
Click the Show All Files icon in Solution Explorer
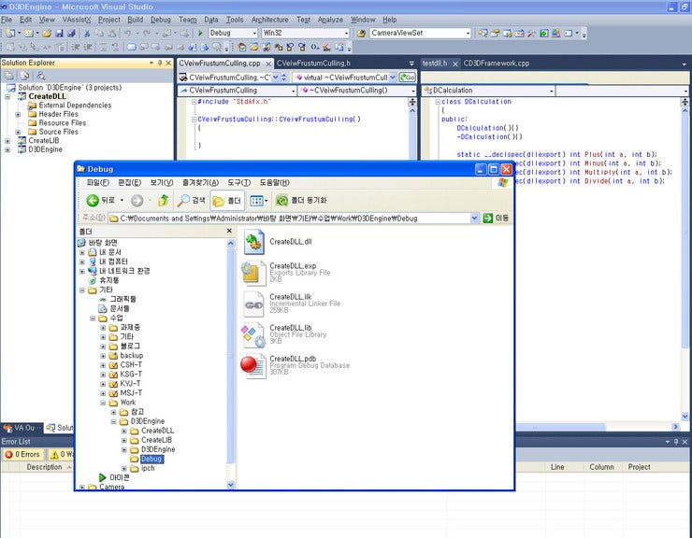(x=25, y=76)
